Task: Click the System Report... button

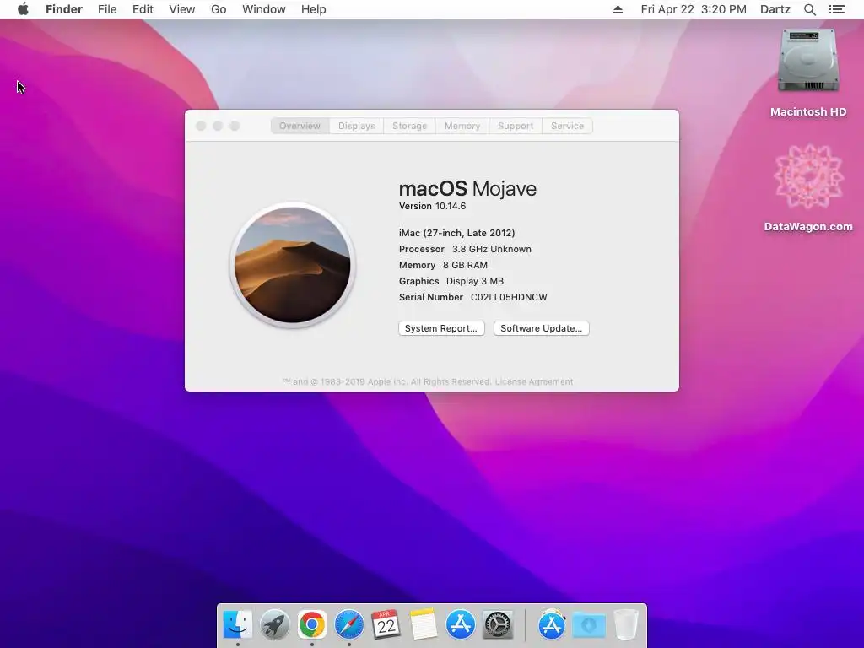Action: click(441, 328)
